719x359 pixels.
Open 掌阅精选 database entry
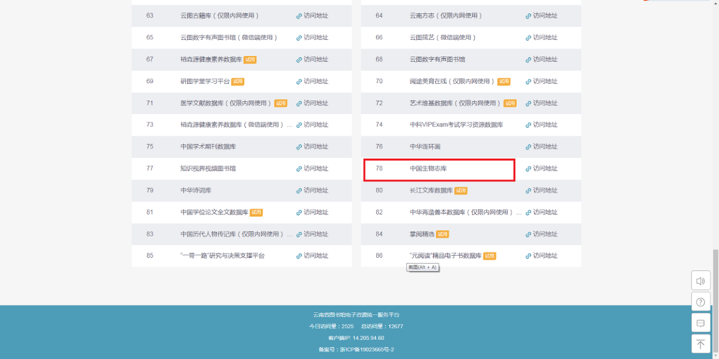pyautogui.click(x=421, y=234)
